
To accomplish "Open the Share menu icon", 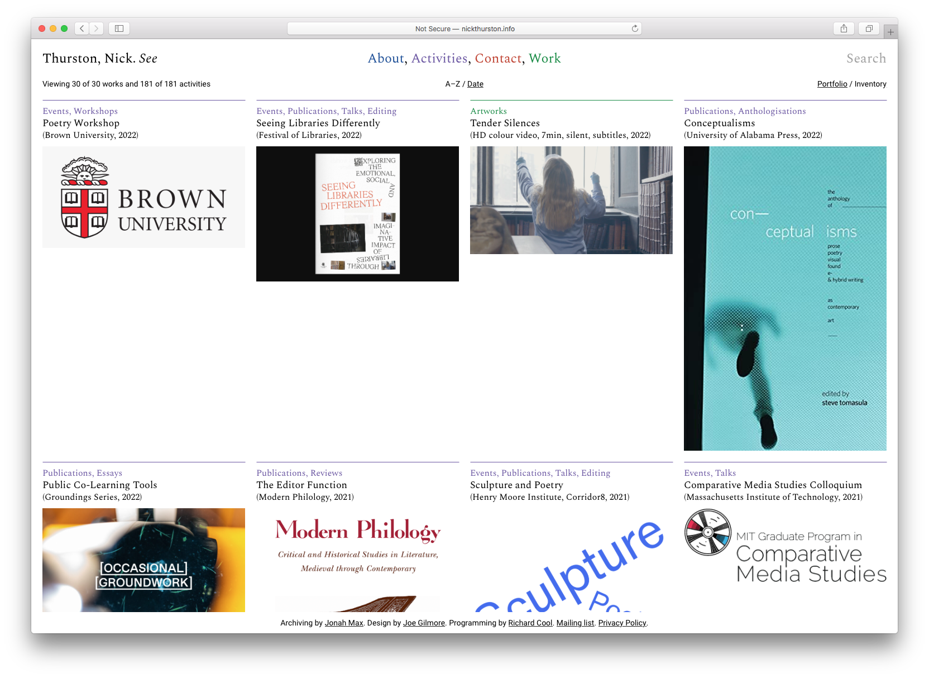I will tap(843, 28).
